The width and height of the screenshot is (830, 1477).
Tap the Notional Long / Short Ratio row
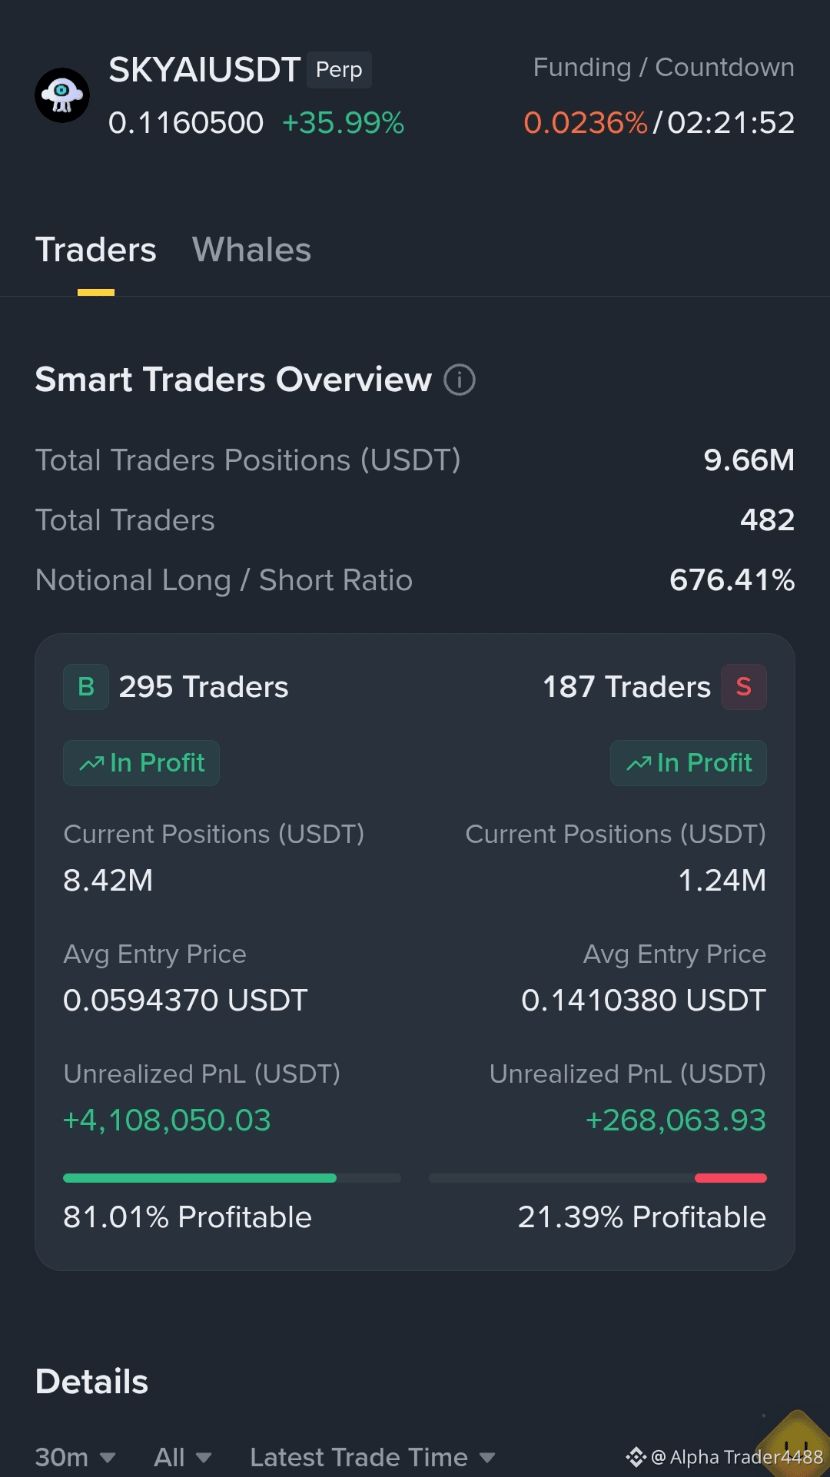415,580
